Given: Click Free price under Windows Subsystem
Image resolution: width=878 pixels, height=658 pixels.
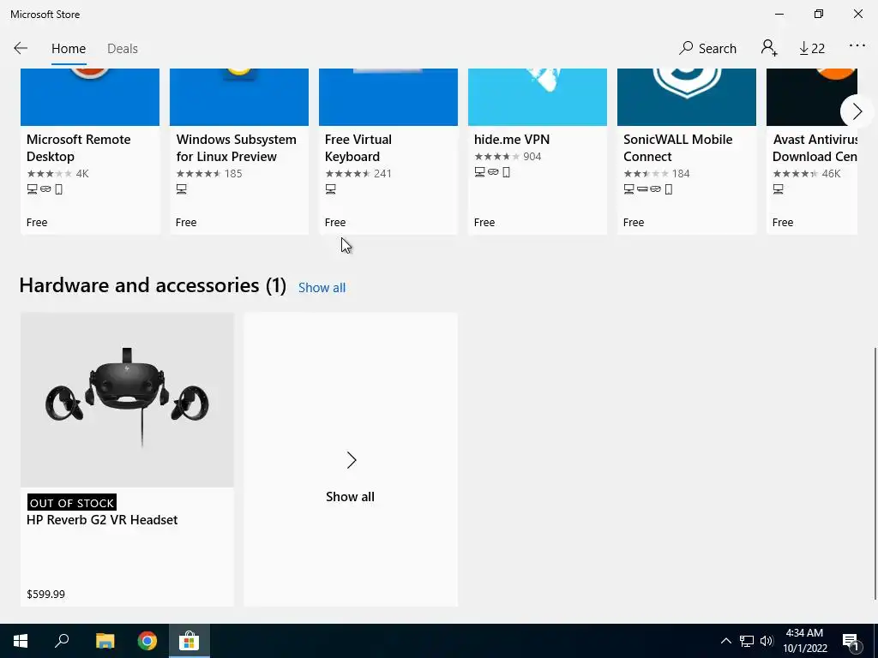Looking at the screenshot, I should click(186, 223).
